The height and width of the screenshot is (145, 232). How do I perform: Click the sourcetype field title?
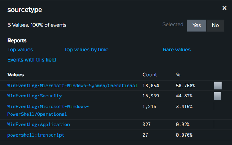[25, 10]
